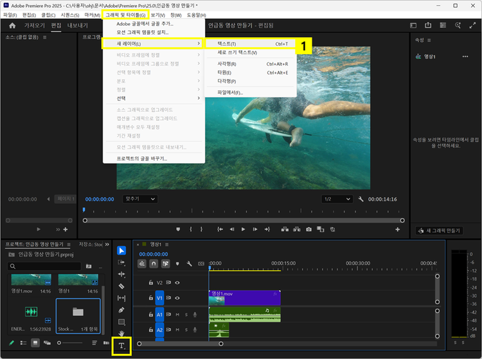Select the Pen tool
Image resolution: width=482 pixels, height=359 pixels.
(121, 310)
